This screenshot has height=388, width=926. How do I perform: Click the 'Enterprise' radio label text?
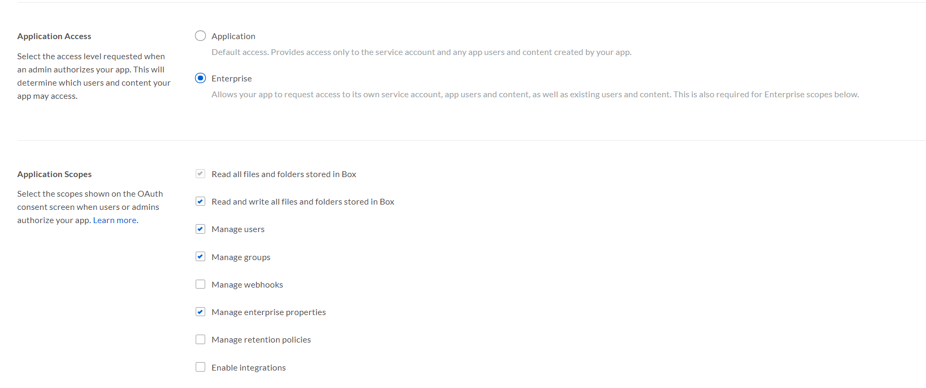pyautogui.click(x=232, y=79)
